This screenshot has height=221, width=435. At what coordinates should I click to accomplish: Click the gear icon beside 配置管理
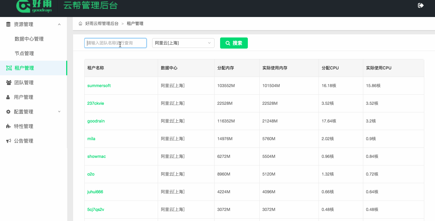pos(8,112)
